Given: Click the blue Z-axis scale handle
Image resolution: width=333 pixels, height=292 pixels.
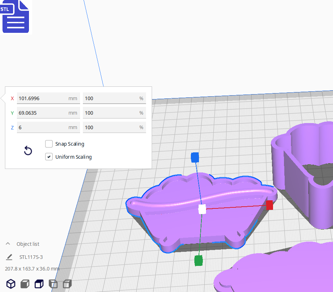Looking at the screenshot, I should pos(195,157).
